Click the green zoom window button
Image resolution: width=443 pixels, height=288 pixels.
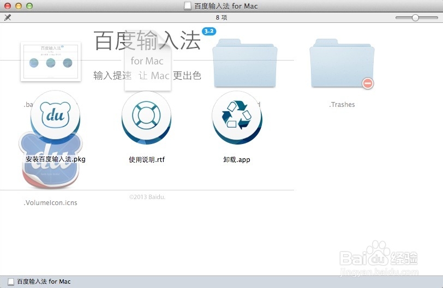29,6
